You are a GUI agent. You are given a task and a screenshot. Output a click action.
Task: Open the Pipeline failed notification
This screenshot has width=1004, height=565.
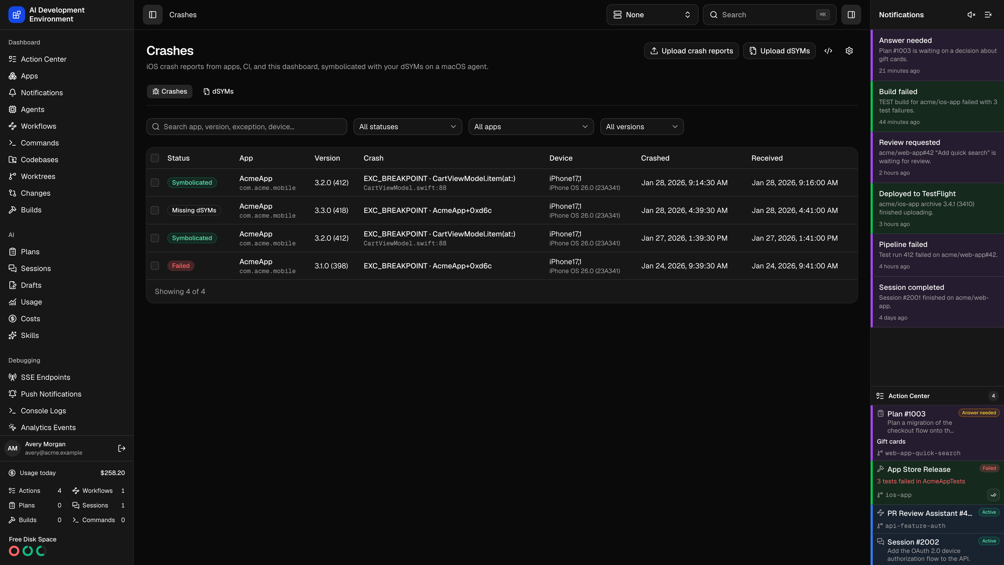click(937, 255)
